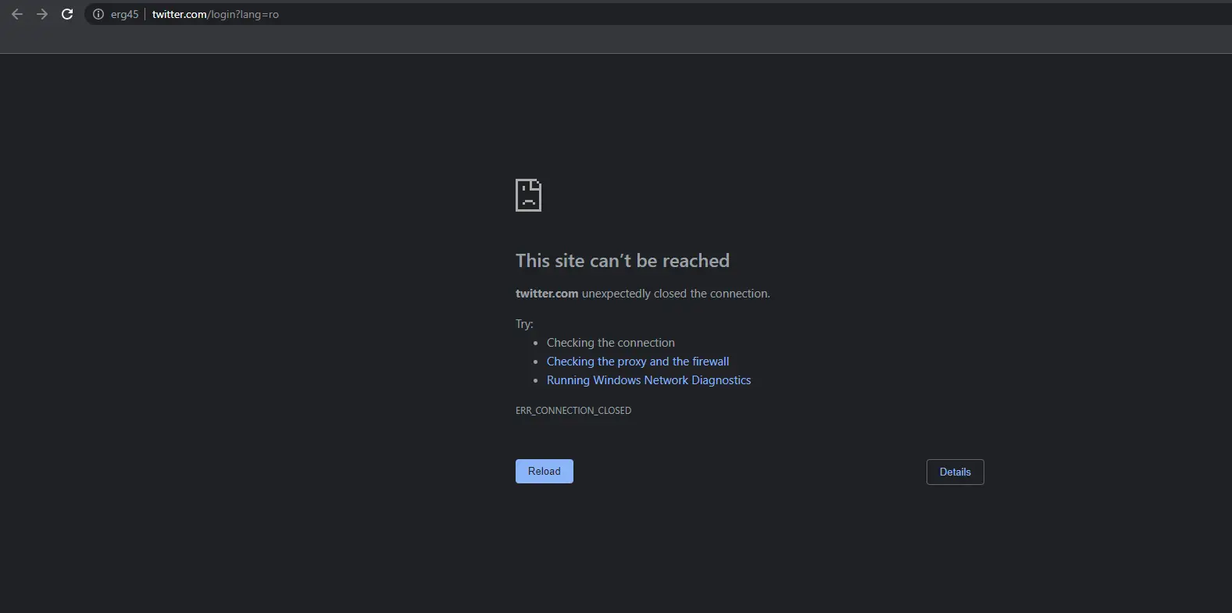Click the 'This site can't be reached' heading

(623, 261)
